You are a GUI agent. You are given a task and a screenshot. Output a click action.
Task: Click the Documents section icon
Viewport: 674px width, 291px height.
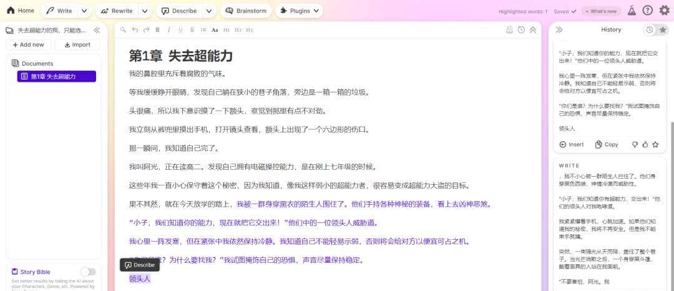point(16,63)
